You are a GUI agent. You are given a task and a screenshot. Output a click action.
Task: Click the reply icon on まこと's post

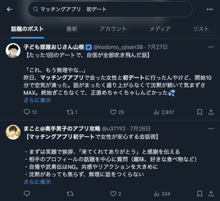point(27,194)
